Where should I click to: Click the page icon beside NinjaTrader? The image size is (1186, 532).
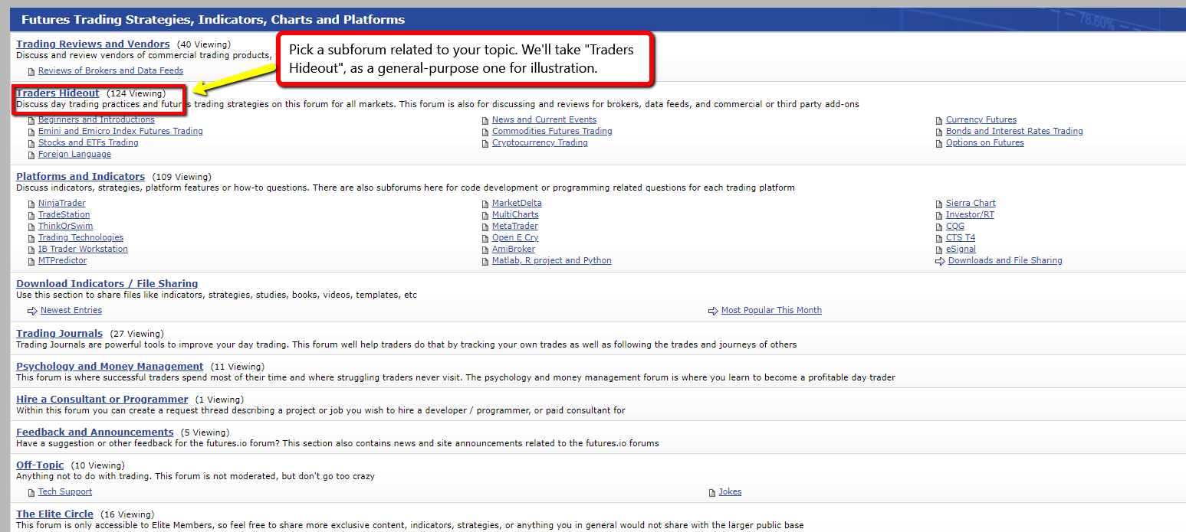coord(31,204)
